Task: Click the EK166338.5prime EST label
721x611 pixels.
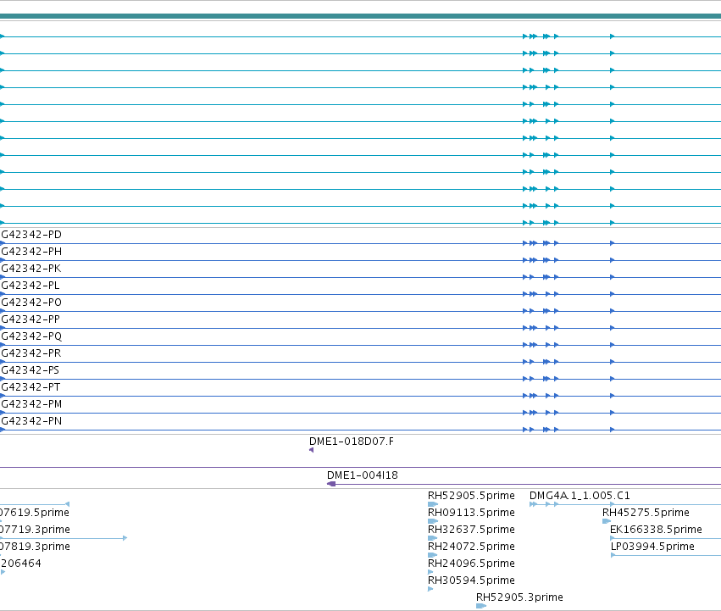Action: [656, 530]
